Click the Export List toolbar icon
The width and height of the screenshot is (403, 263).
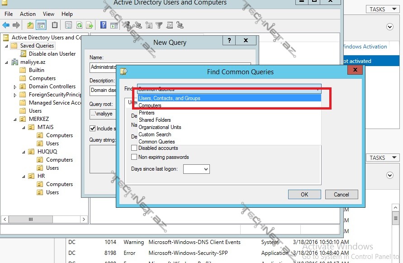90,25
